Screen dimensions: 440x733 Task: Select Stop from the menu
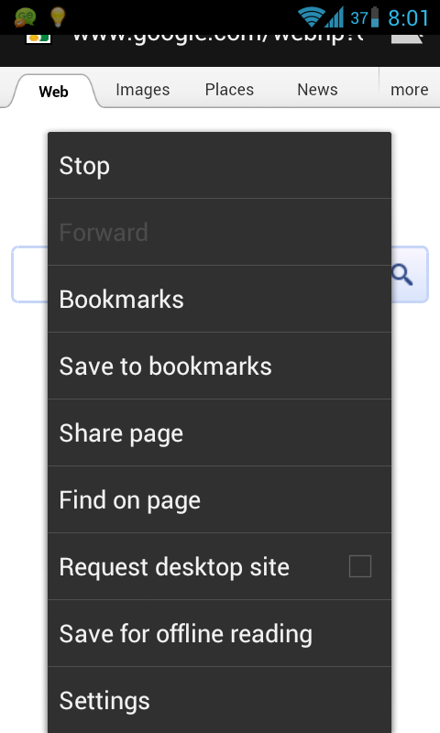[x=219, y=166]
